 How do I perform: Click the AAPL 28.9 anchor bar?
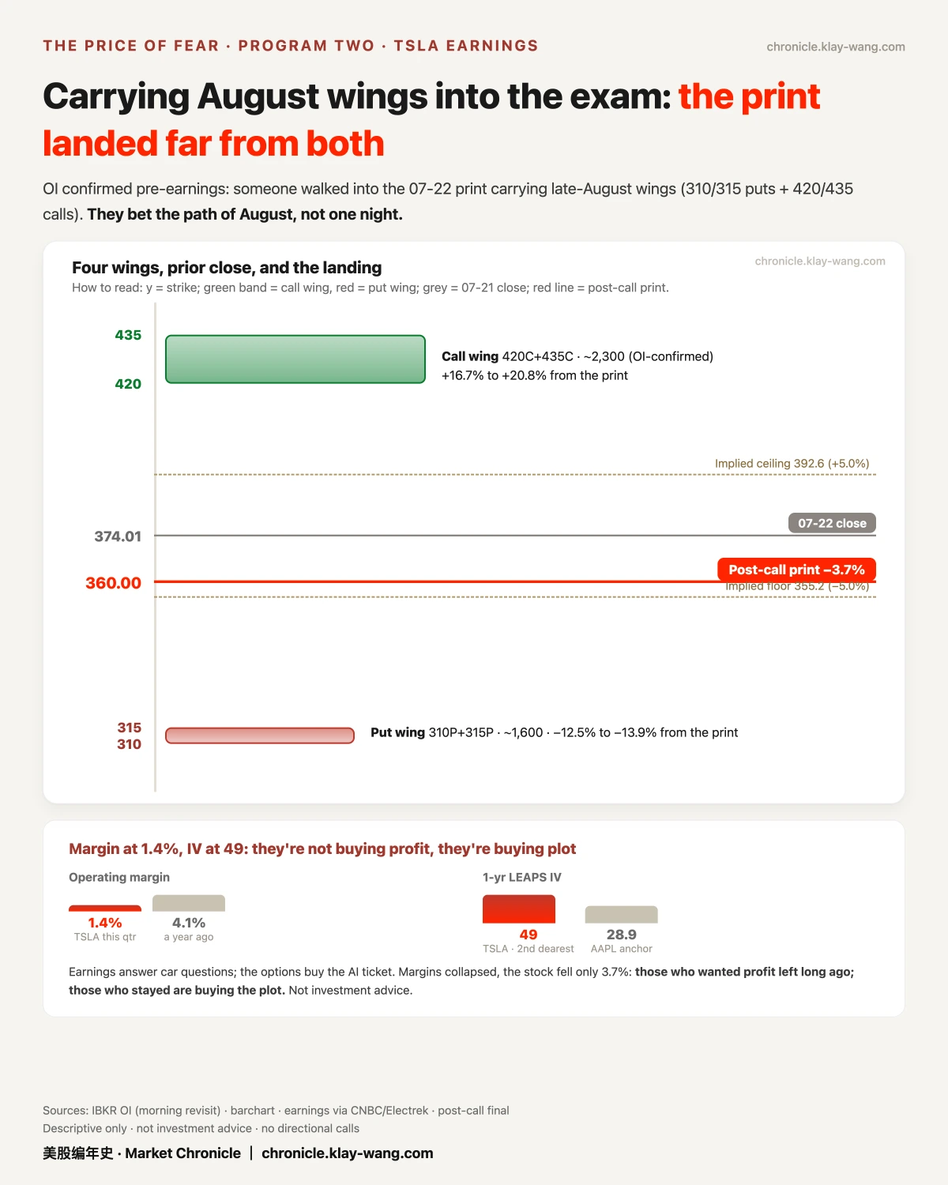point(622,915)
